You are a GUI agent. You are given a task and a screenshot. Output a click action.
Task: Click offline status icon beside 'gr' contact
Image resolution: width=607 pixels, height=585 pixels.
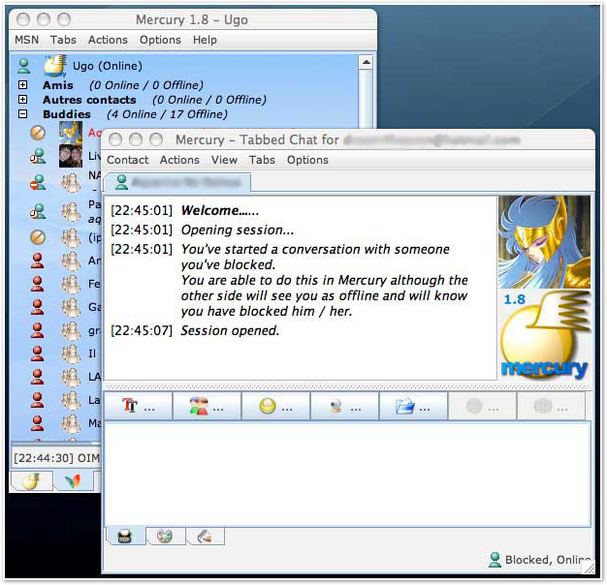[x=37, y=330]
